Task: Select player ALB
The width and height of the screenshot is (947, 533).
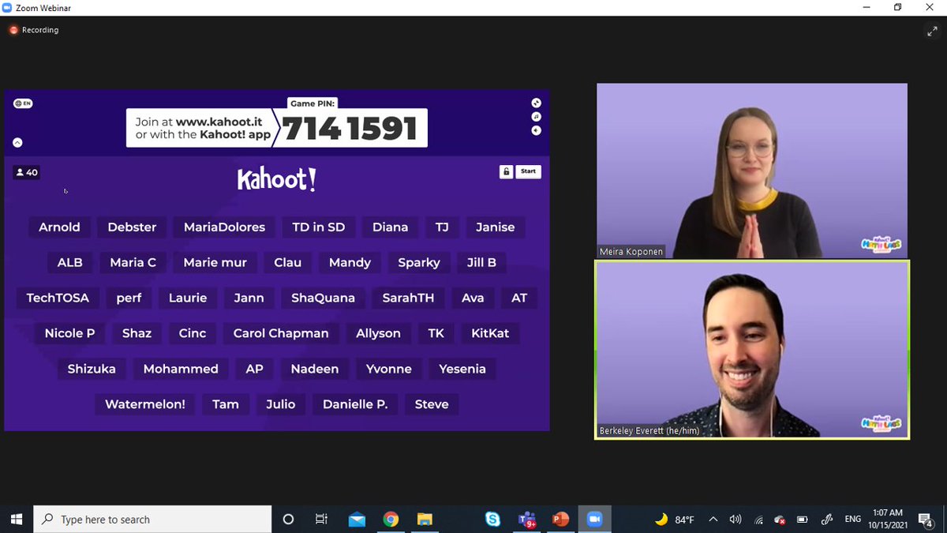Action: [70, 263]
